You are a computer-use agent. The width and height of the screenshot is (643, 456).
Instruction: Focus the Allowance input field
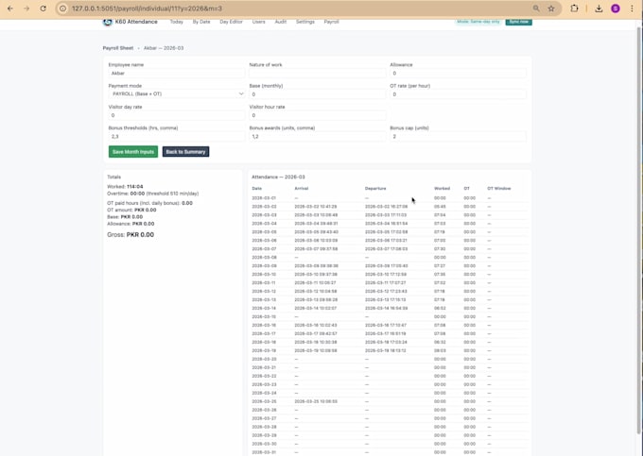458,74
